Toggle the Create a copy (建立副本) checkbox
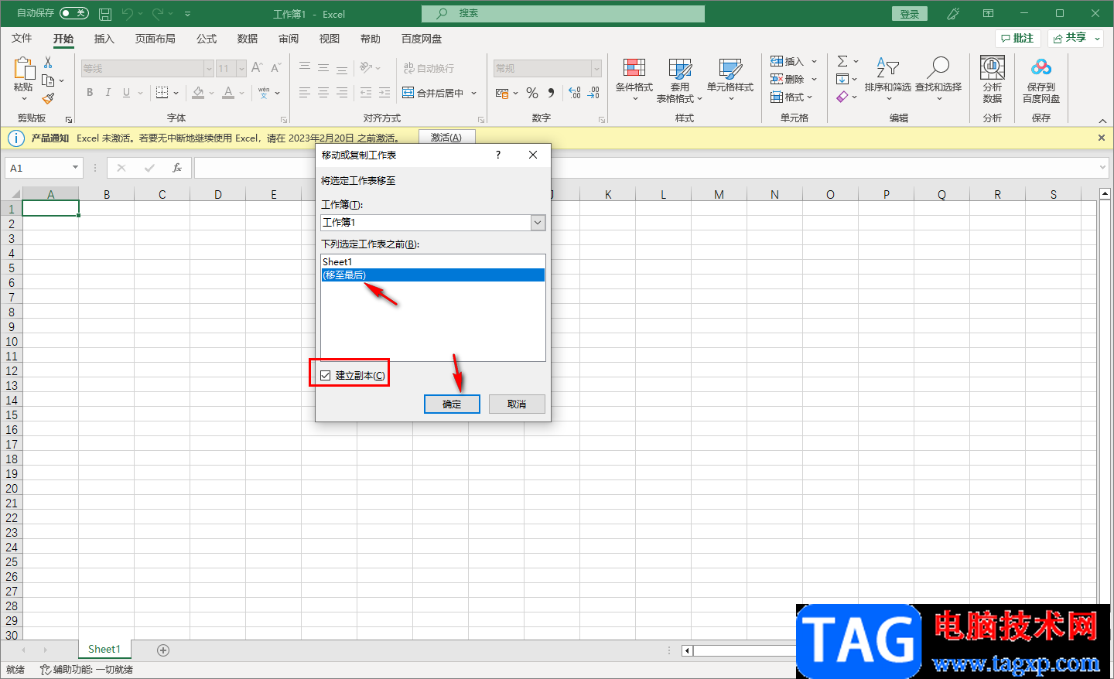This screenshot has width=1114, height=679. point(326,375)
